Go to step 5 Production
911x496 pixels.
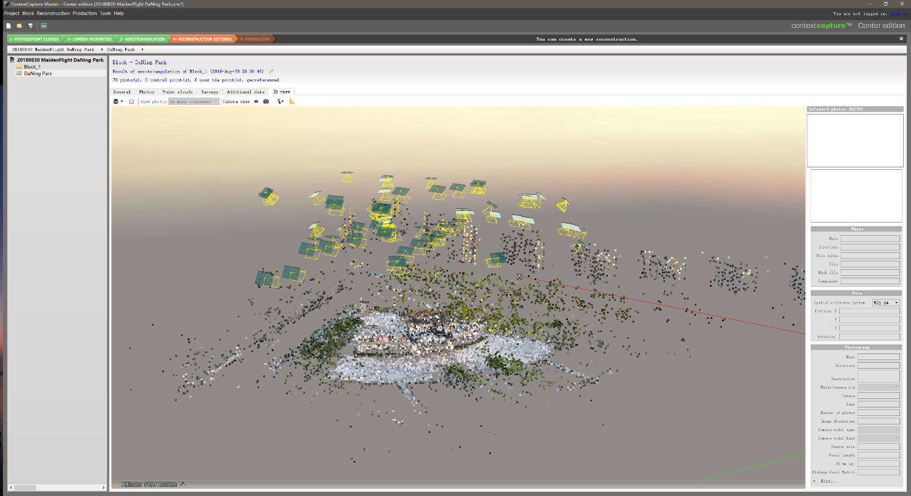coord(255,39)
